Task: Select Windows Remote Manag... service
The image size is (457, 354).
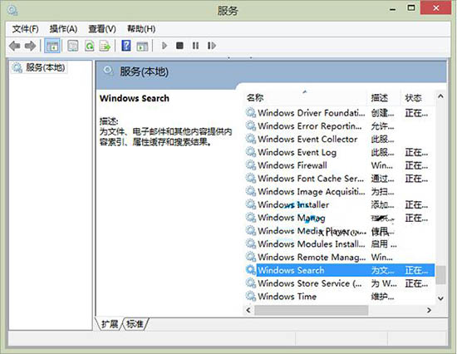Action: click(312, 257)
